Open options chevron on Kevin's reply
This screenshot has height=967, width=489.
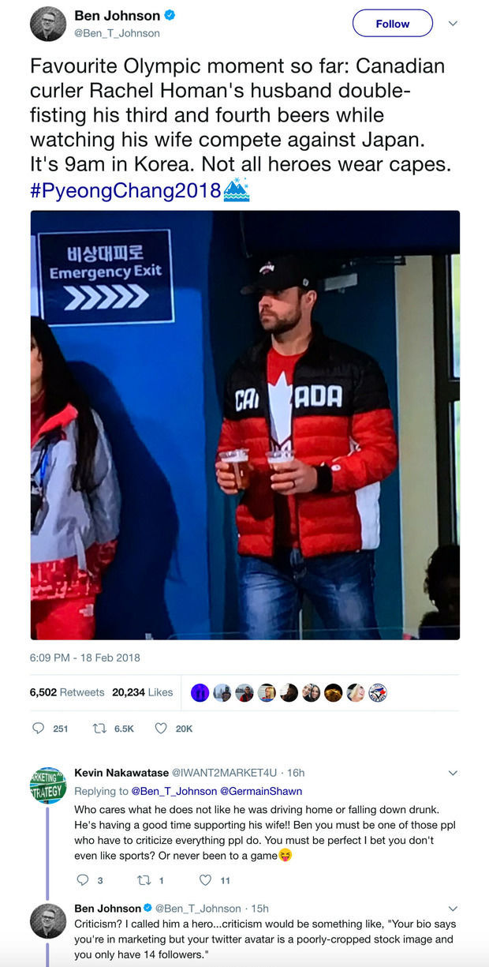[453, 773]
